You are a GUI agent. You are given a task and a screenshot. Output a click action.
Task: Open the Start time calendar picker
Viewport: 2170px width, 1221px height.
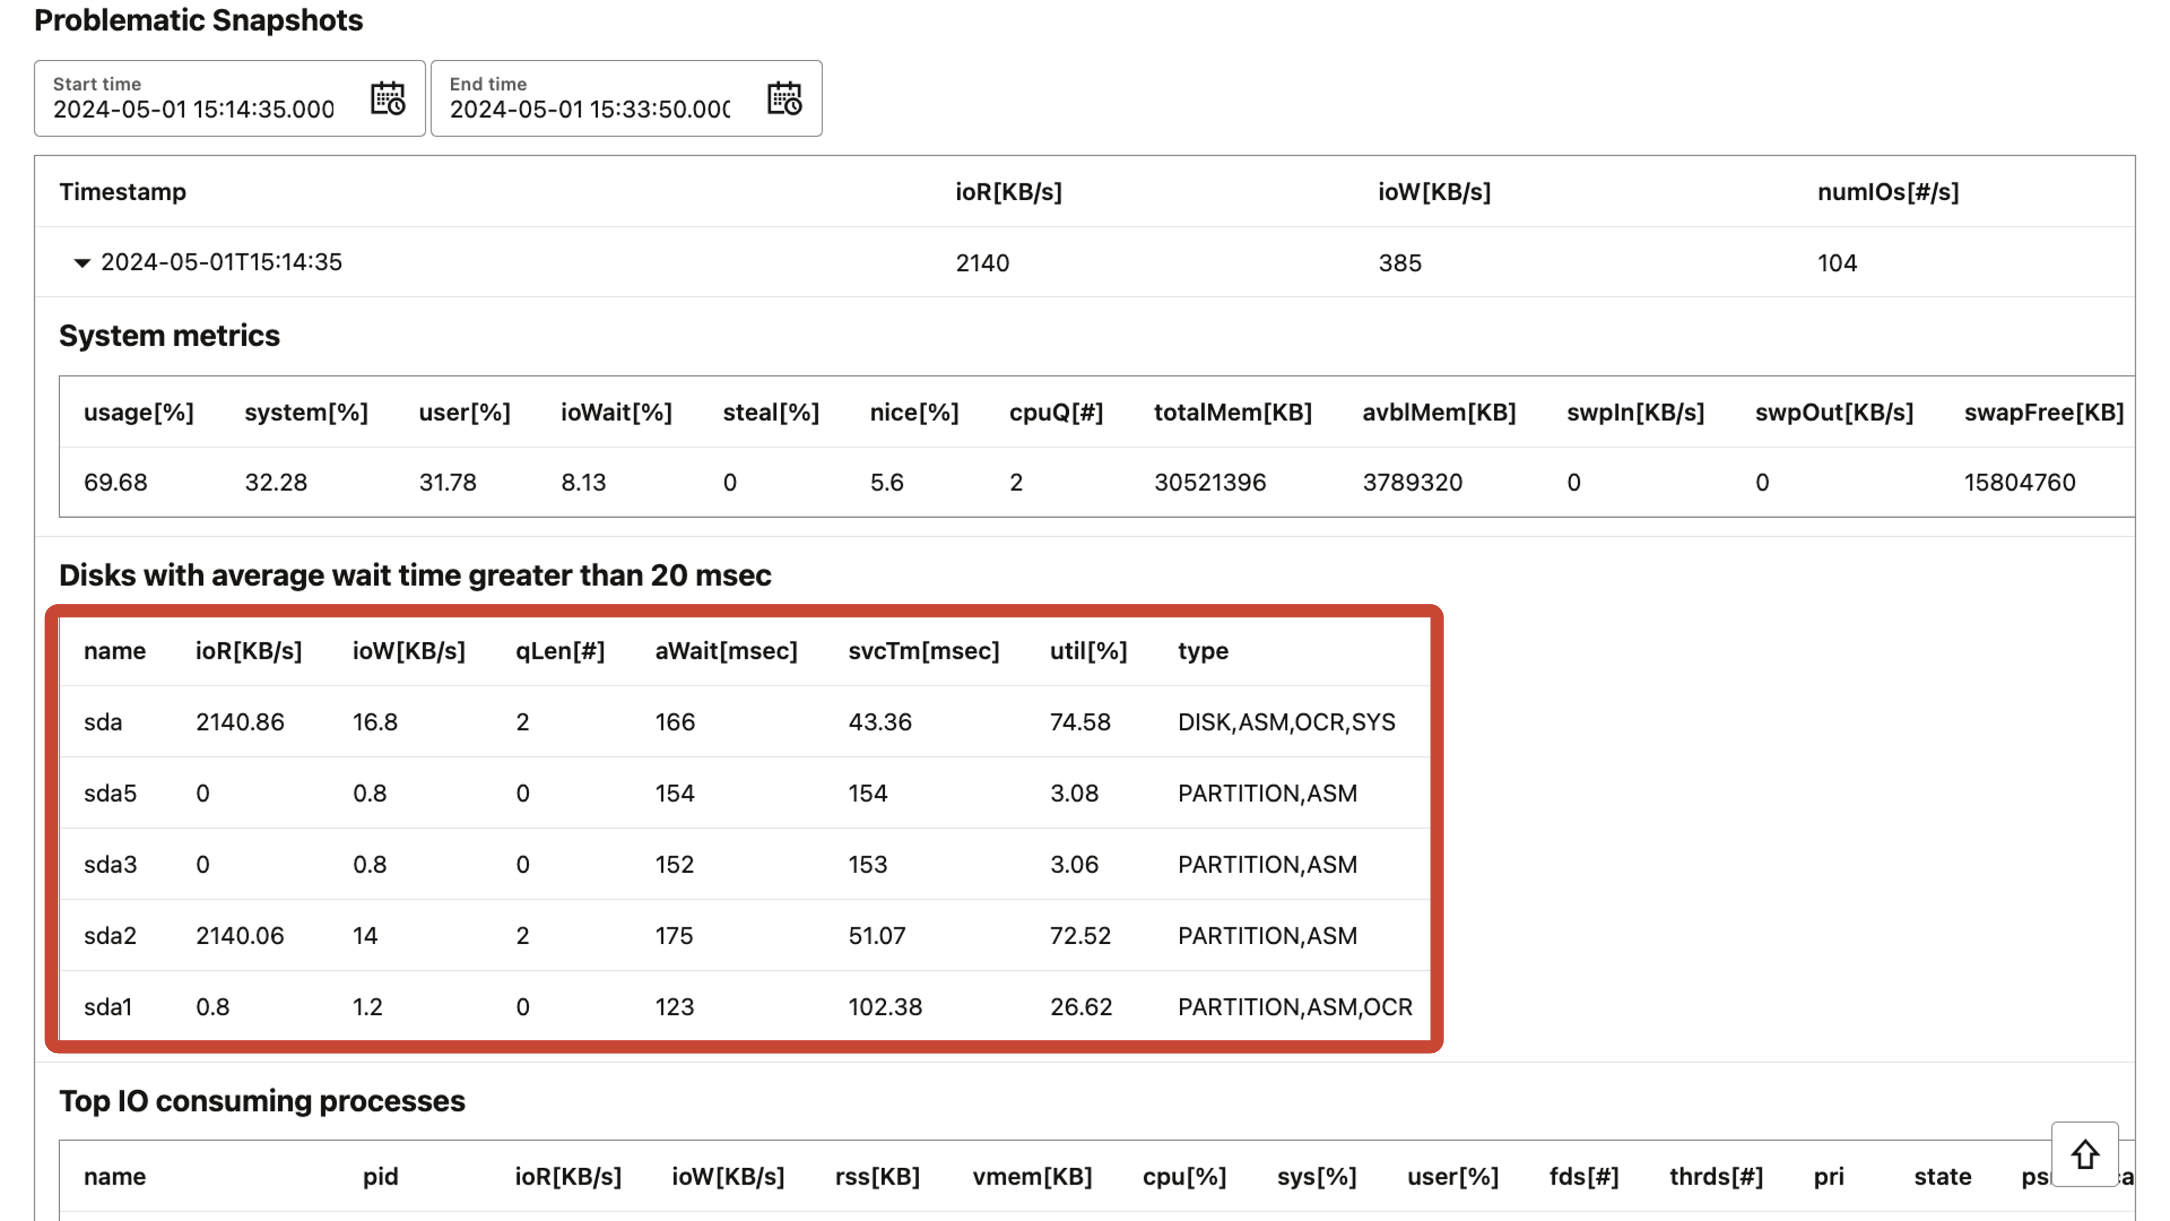click(x=388, y=99)
